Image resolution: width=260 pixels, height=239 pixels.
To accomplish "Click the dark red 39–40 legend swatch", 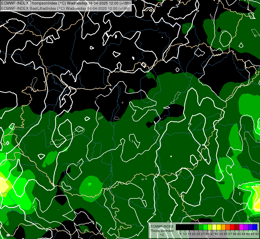I will 237,227.
